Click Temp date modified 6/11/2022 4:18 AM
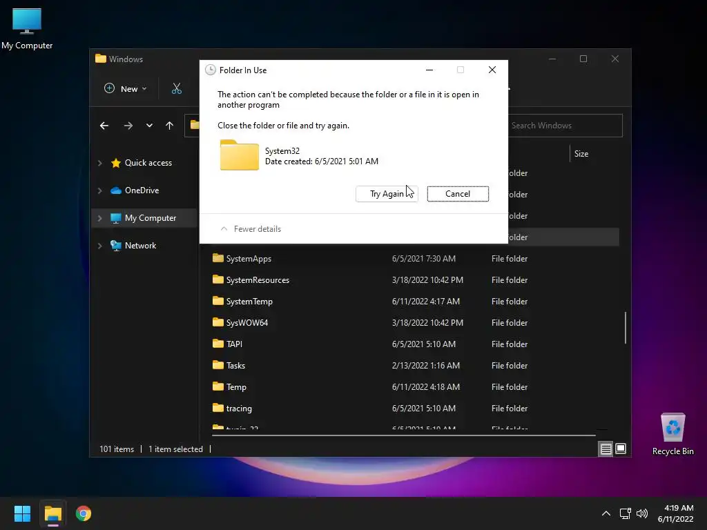 pyautogui.click(x=425, y=386)
